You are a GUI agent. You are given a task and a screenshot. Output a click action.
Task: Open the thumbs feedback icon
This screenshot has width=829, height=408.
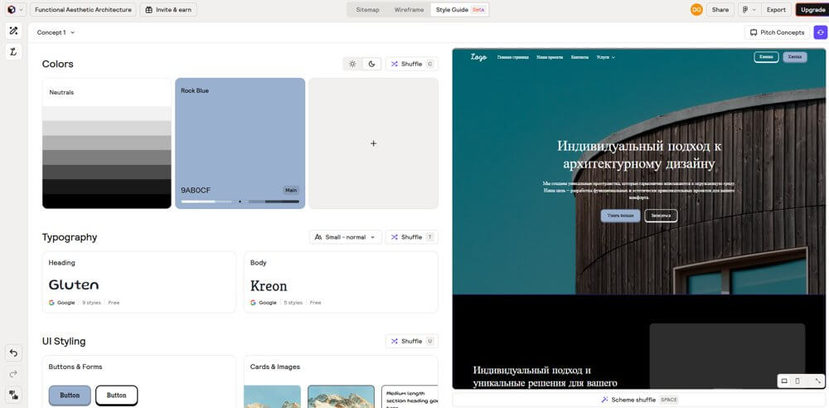point(14,394)
